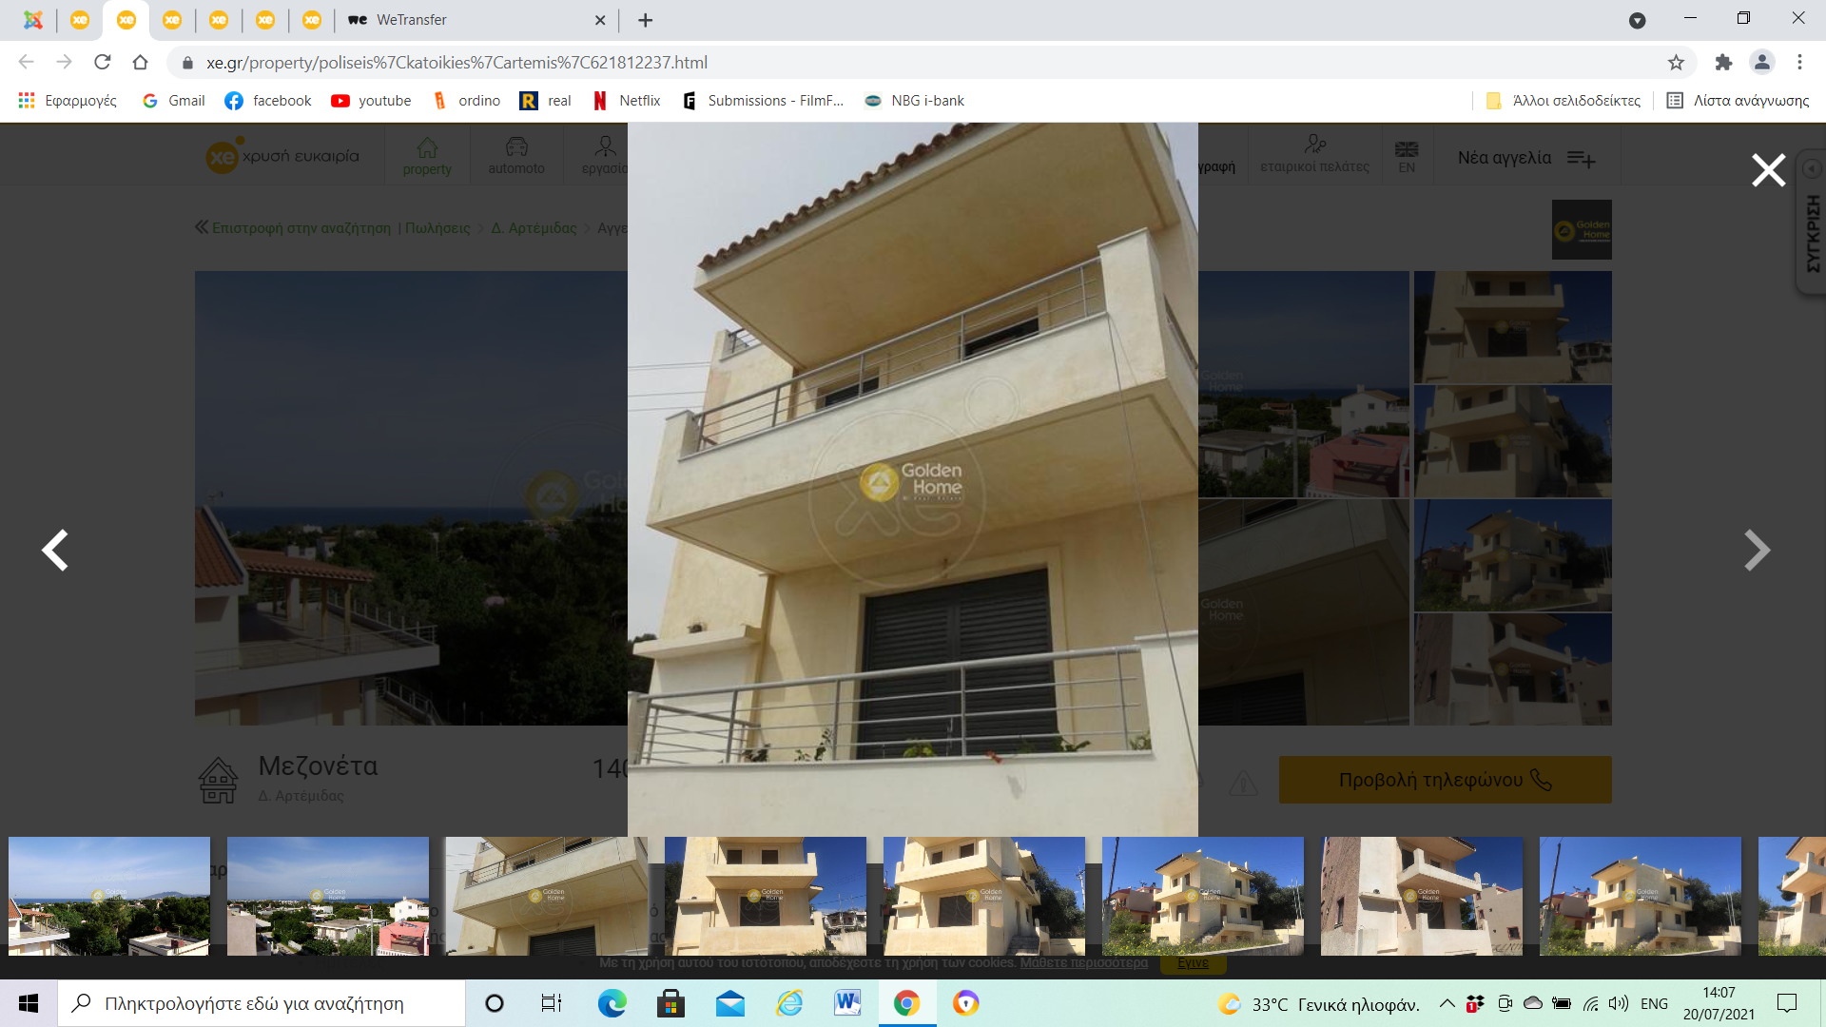
Task: Open the Chrome three-dot menu
Action: (1799, 63)
